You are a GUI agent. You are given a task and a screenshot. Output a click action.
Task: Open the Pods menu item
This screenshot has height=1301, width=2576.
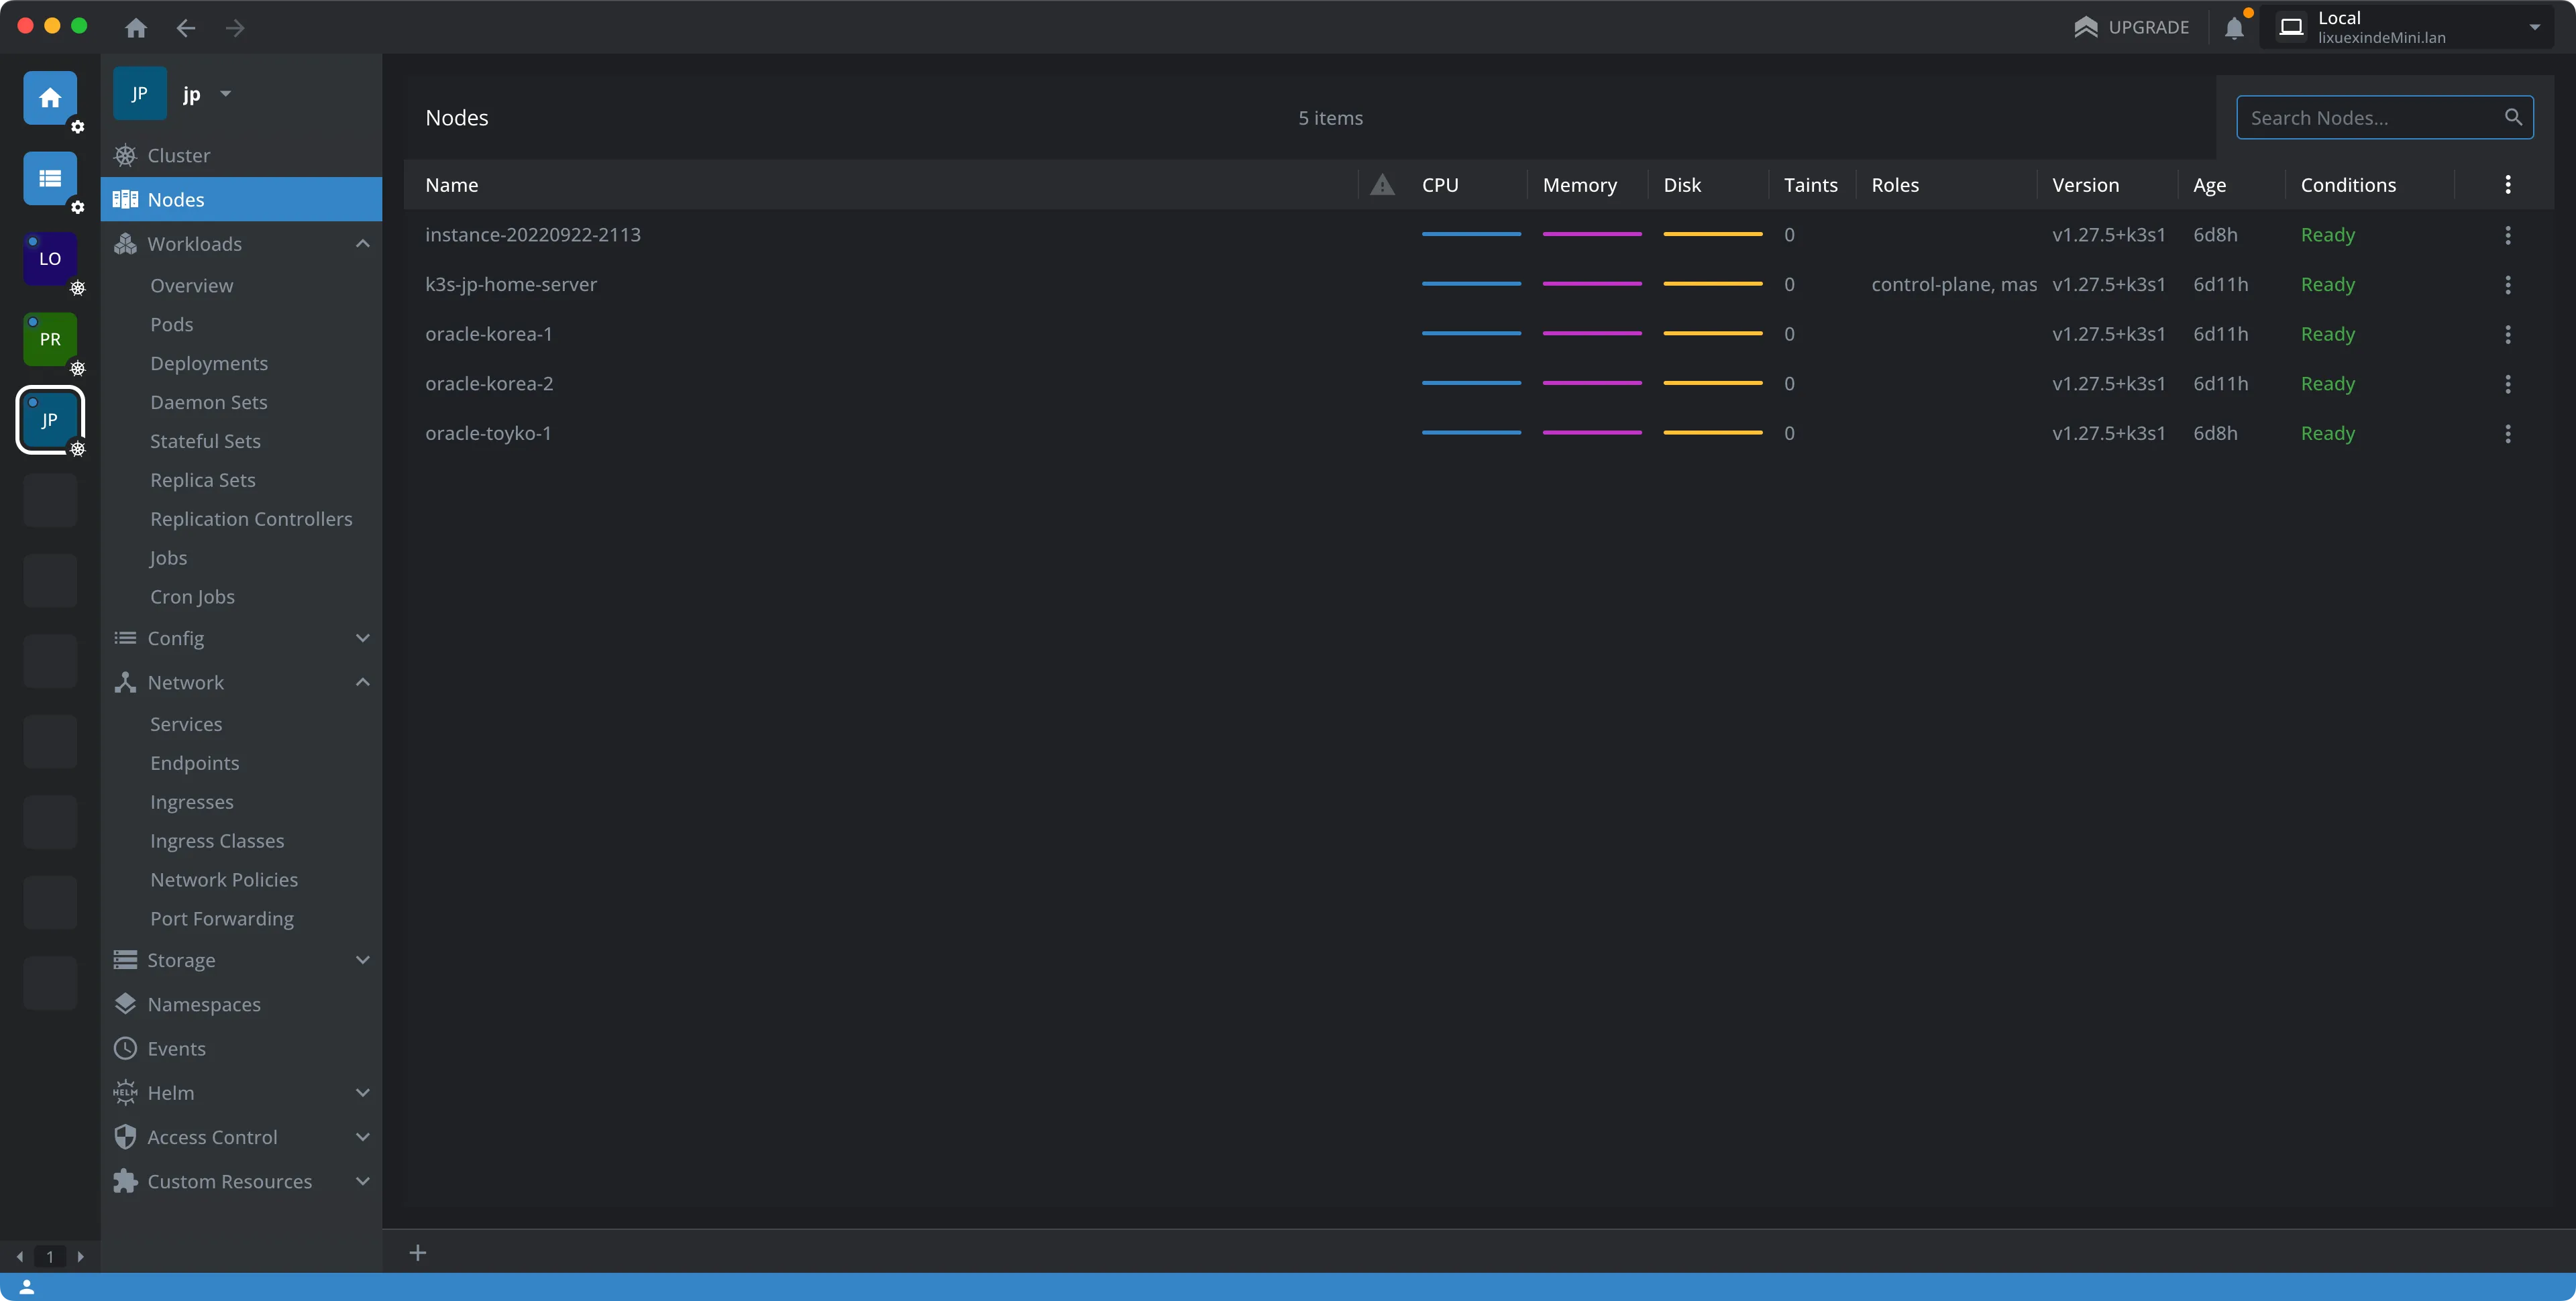point(172,324)
